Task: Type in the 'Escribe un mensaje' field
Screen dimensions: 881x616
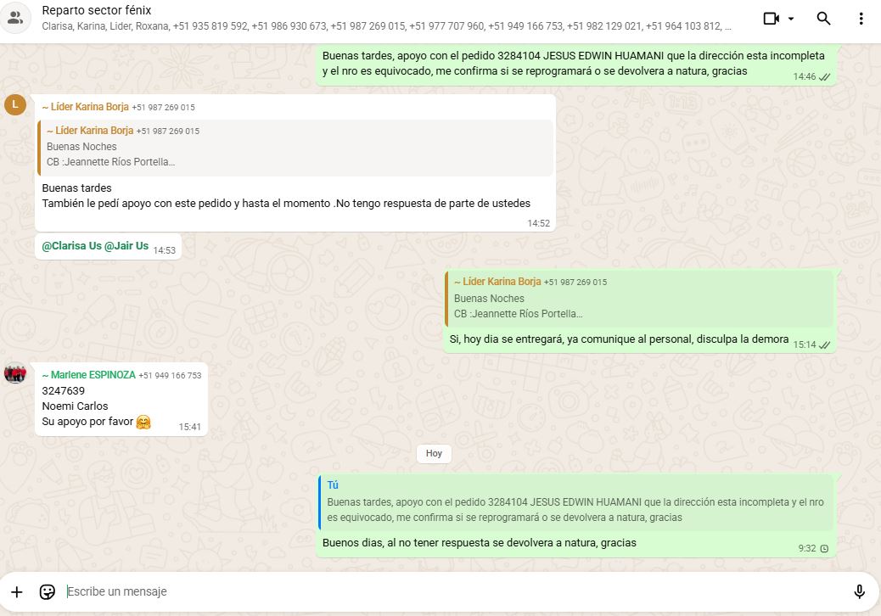Action: [x=424, y=591]
